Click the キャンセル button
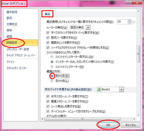 click(x=130, y=125)
